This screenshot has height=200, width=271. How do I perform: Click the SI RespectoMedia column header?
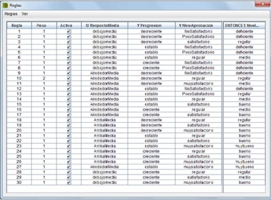pos(104,26)
